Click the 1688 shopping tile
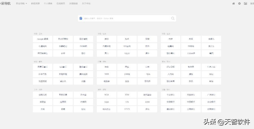Screen dimensions: 254x129 107,74
